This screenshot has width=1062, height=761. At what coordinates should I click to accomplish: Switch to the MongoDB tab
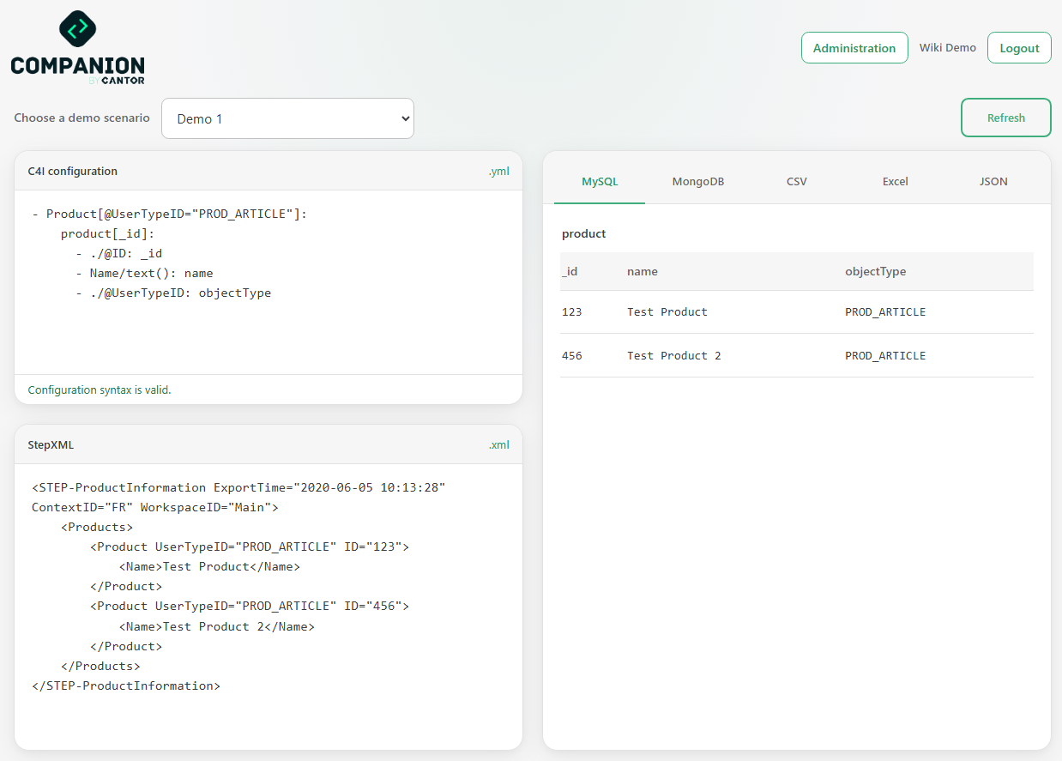[x=698, y=181]
